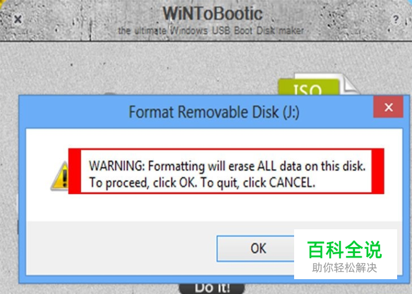Click the green 百科全说 watermark logo

pyautogui.click(x=345, y=249)
